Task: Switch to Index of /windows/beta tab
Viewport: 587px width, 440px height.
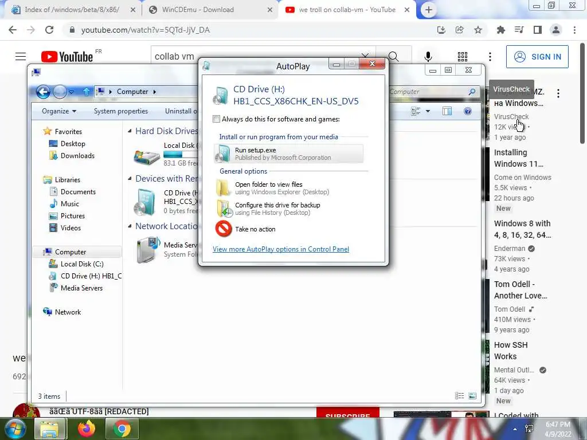Action: 72,10
